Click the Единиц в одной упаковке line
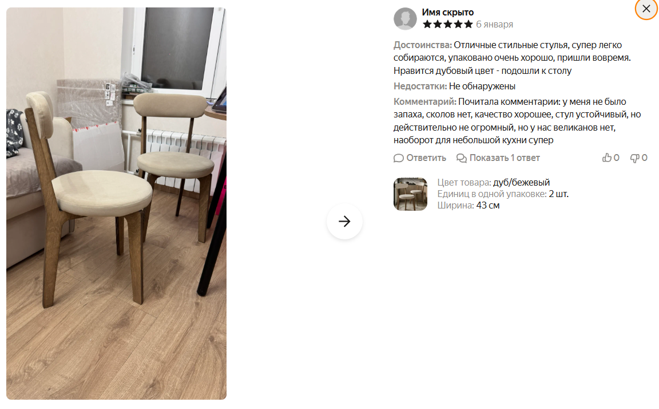 click(x=503, y=194)
